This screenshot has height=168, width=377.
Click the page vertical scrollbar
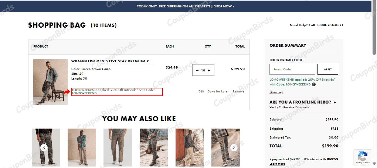(x=374, y=28)
